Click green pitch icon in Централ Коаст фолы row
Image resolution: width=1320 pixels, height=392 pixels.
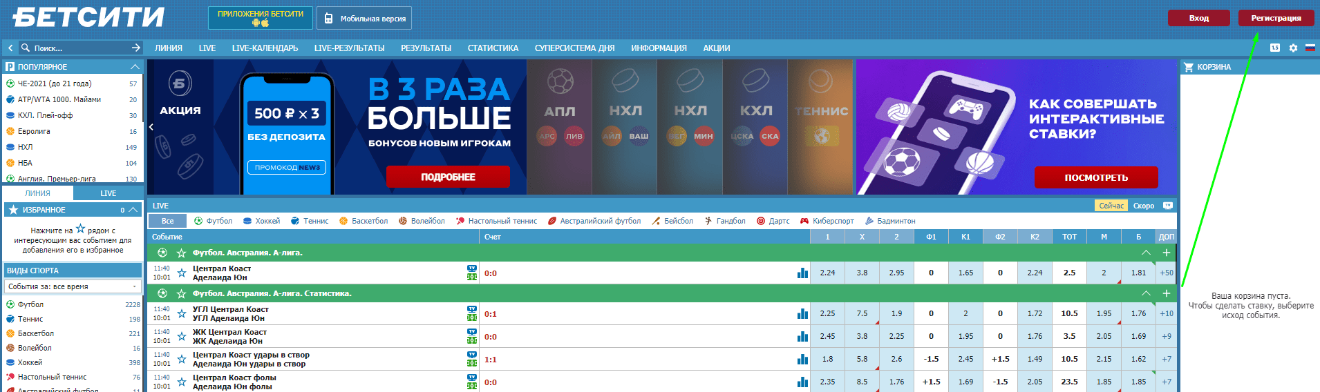pos(472,386)
